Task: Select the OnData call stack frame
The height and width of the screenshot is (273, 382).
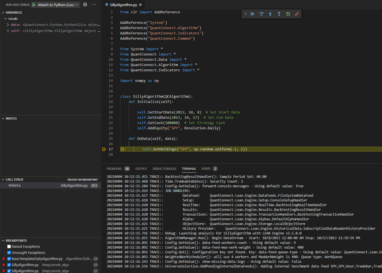Action: point(51,186)
